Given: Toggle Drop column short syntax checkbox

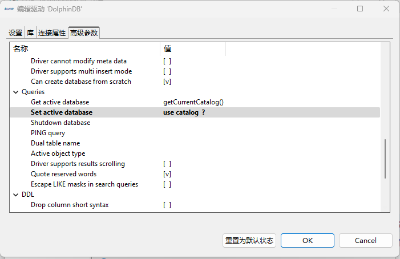Looking at the screenshot, I should click(x=167, y=205).
